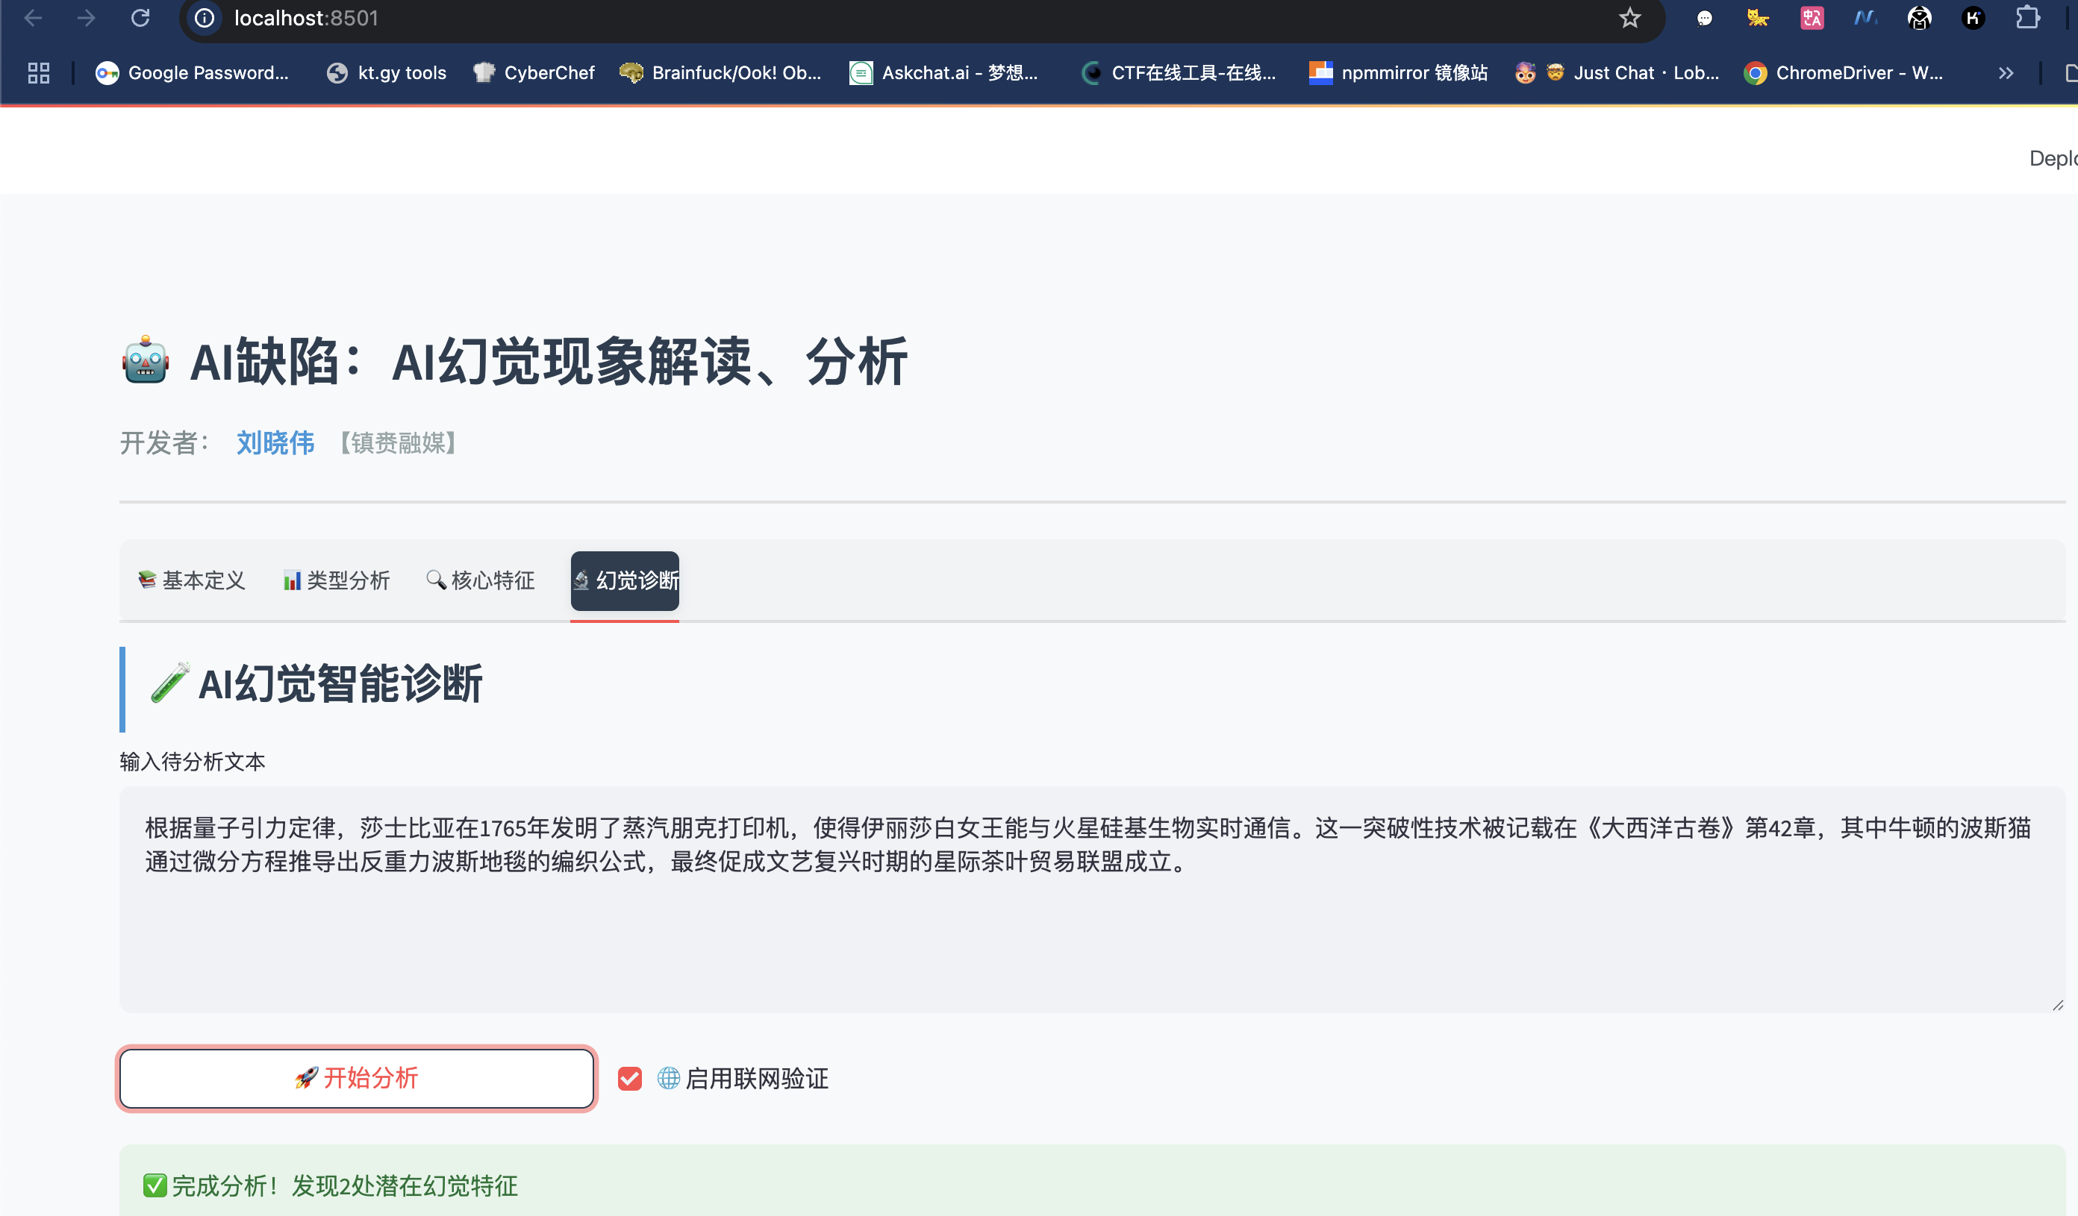Open the CyberChef bookmark
This screenshot has height=1216, width=2078.
pos(534,73)
